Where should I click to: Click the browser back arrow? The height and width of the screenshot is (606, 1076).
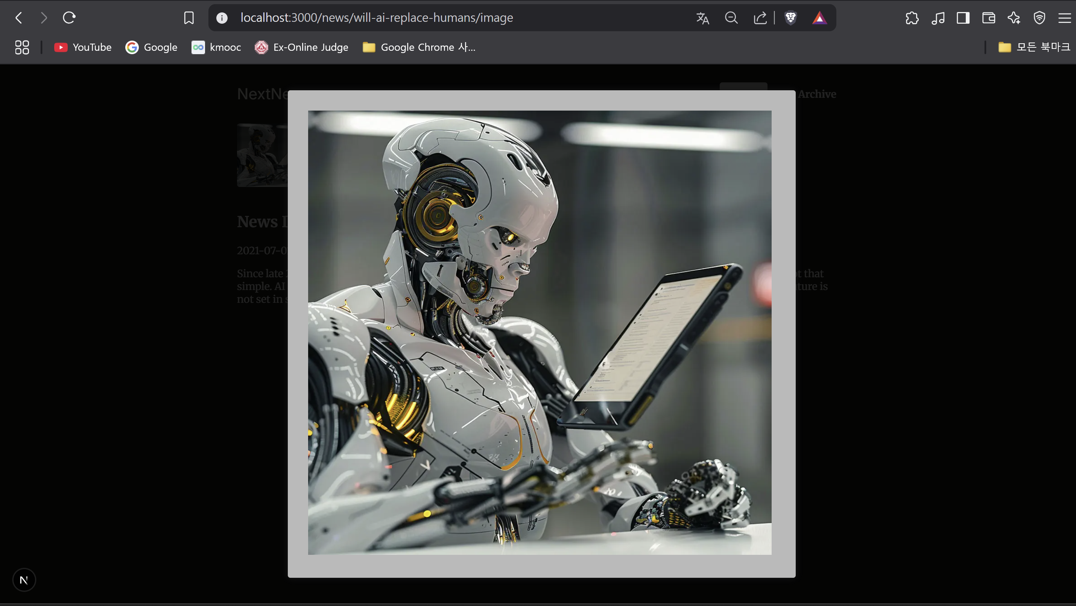pos(18,18)
